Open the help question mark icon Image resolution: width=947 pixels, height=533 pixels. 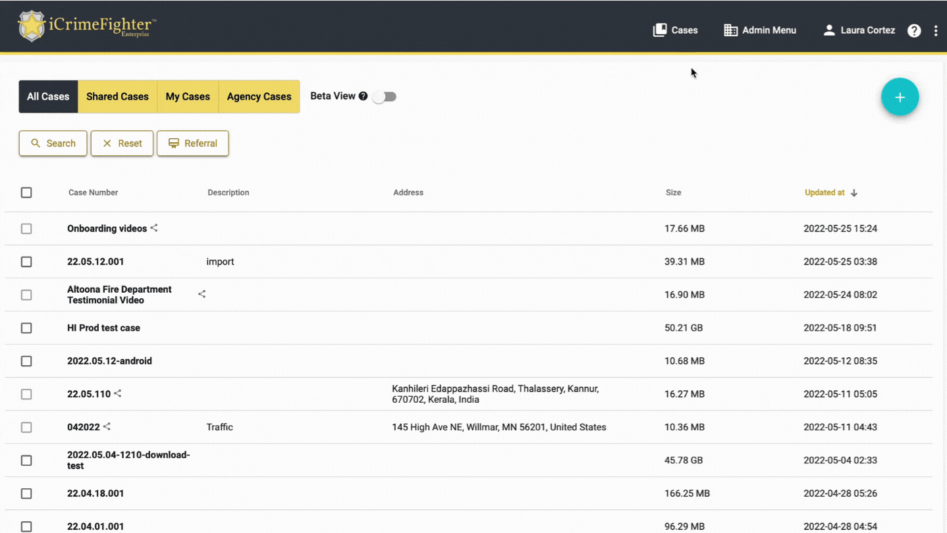coord(914,30)
